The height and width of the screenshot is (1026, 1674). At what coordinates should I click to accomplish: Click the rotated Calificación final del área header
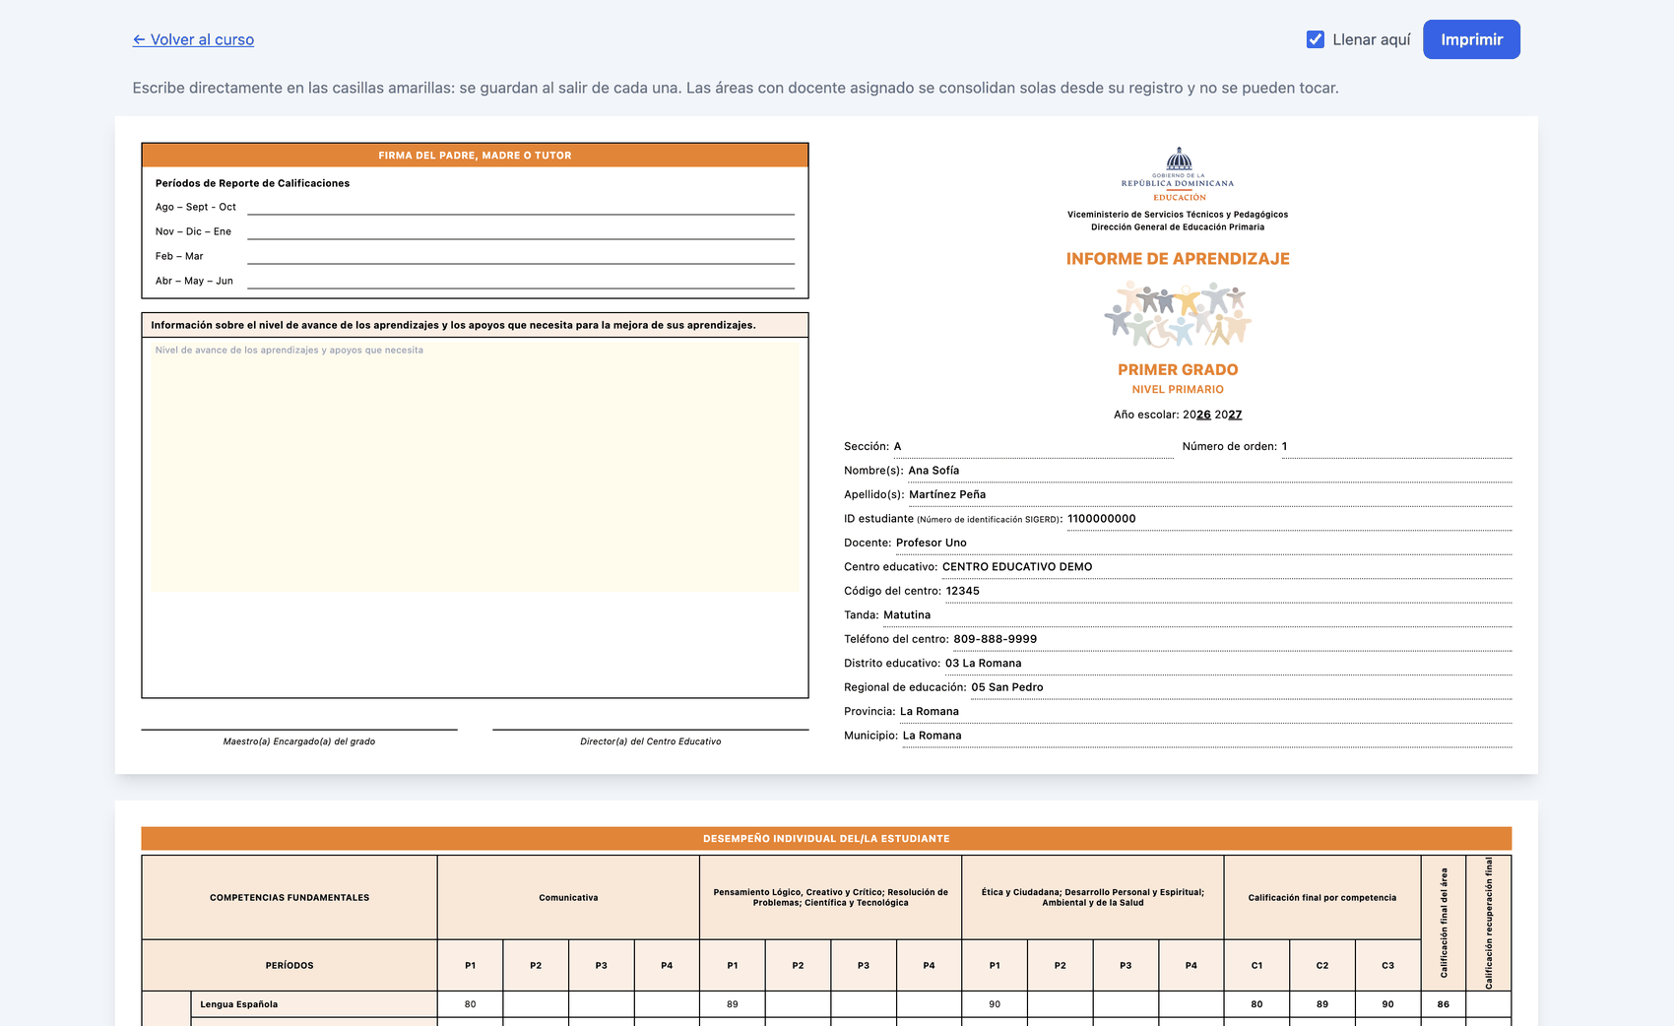coord(1444,923)
